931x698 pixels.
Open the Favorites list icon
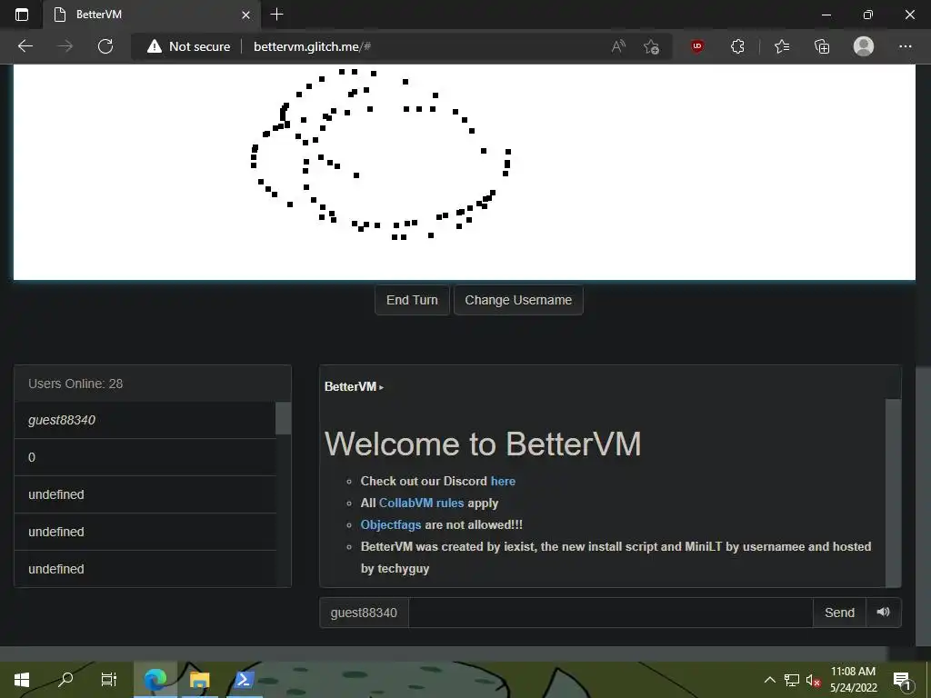782,46
